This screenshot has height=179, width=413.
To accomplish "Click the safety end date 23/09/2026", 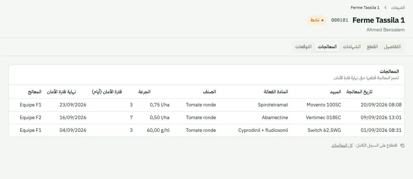I will [x=73, y=105].
